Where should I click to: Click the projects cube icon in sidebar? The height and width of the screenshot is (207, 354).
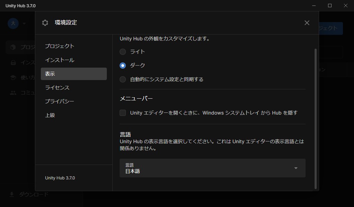tap(13, 47)
